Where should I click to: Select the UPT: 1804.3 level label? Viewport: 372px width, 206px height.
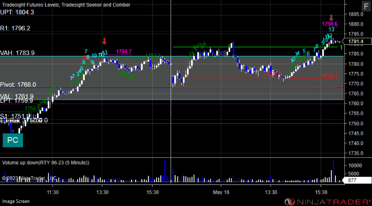[x=17, y=12]
